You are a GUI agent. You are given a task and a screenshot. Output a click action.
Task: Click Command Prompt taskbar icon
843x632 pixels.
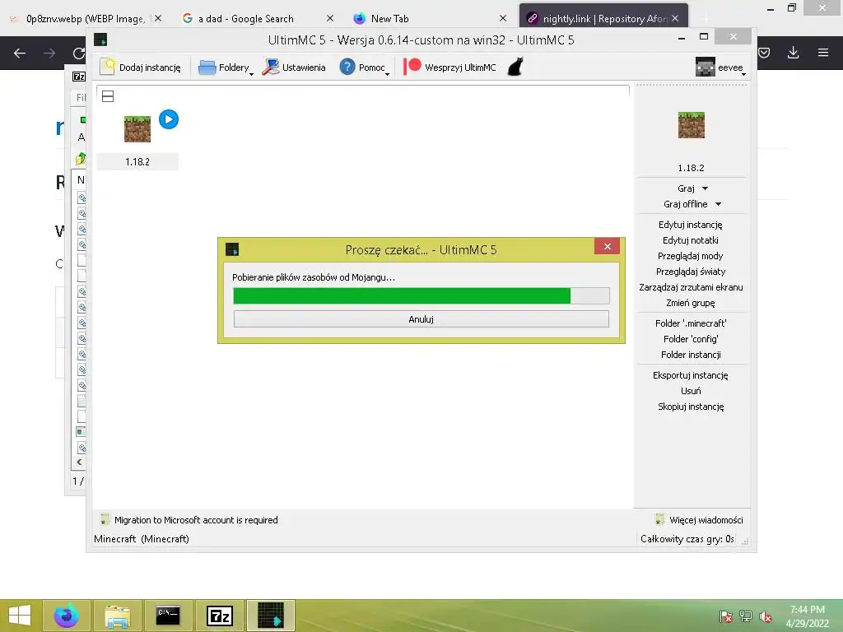coord(168,616)
